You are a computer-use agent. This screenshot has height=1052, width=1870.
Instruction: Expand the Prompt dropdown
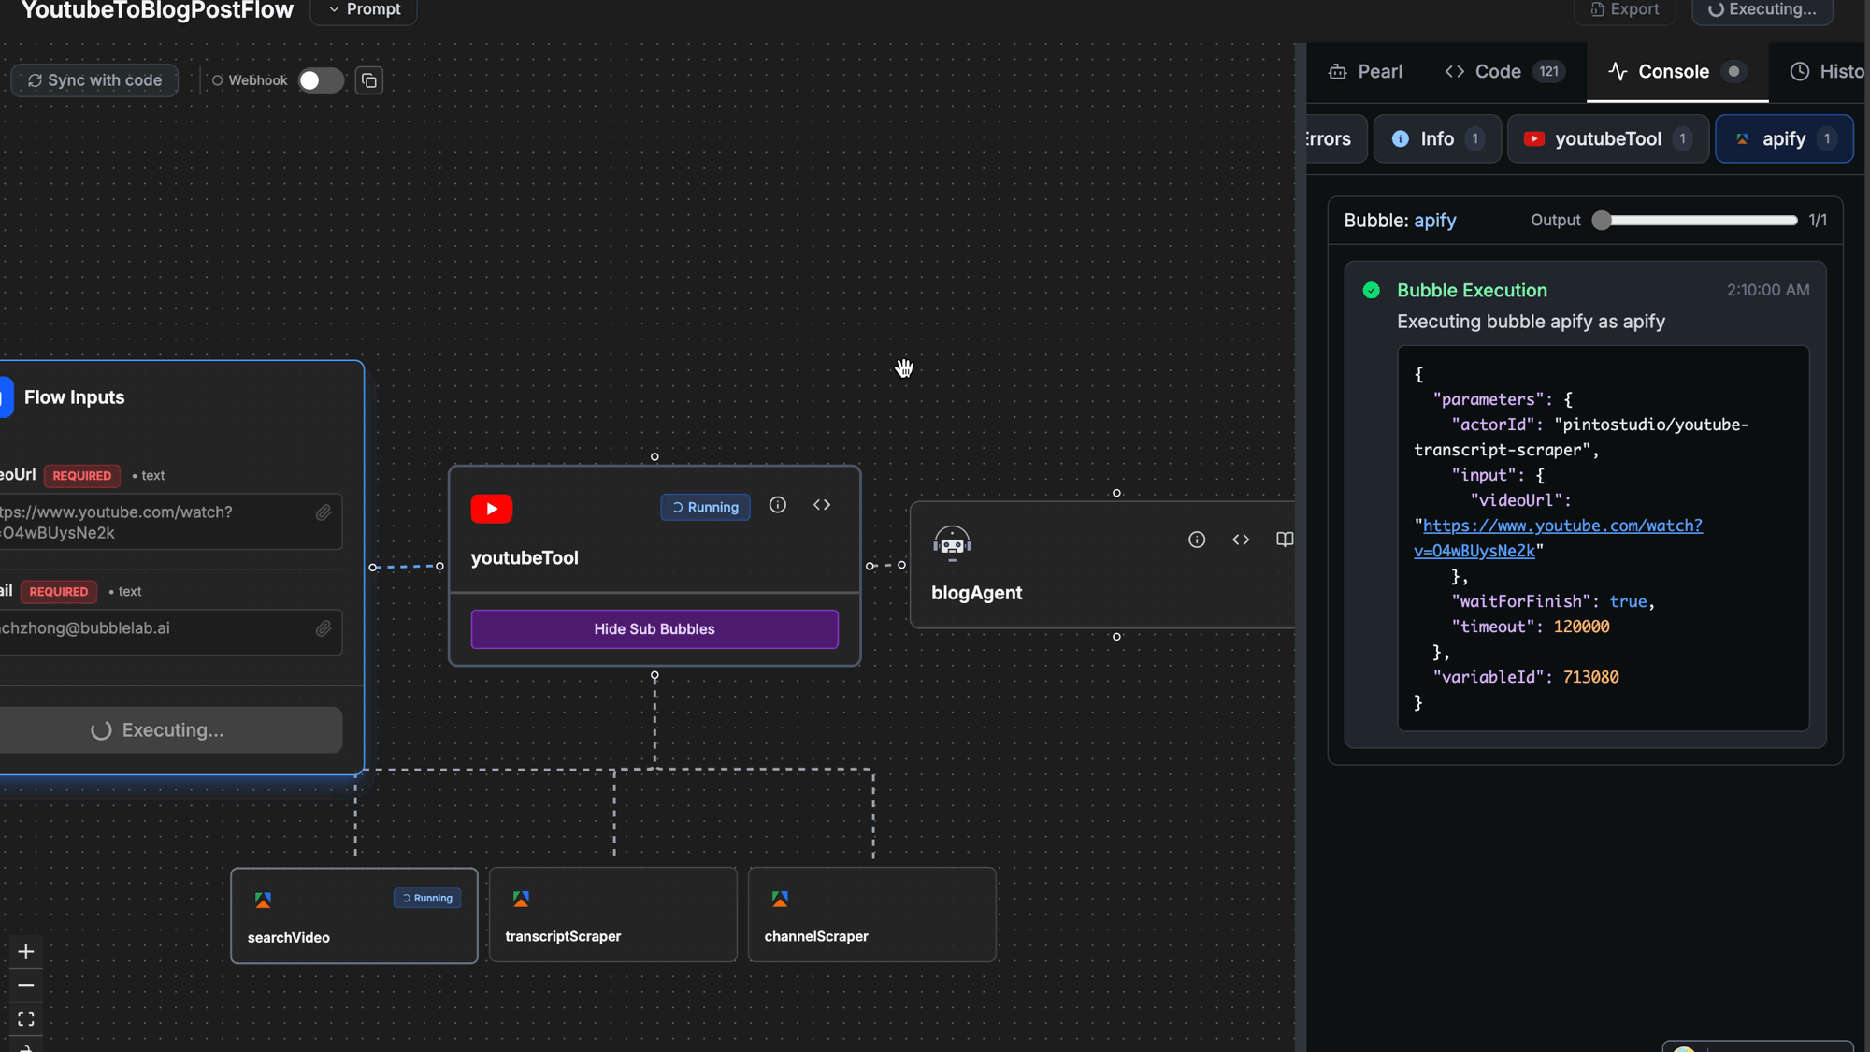(364, 10)
